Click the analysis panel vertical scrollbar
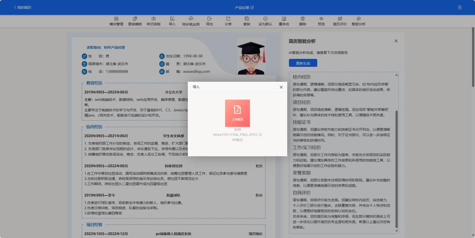 tap(396, 167)
